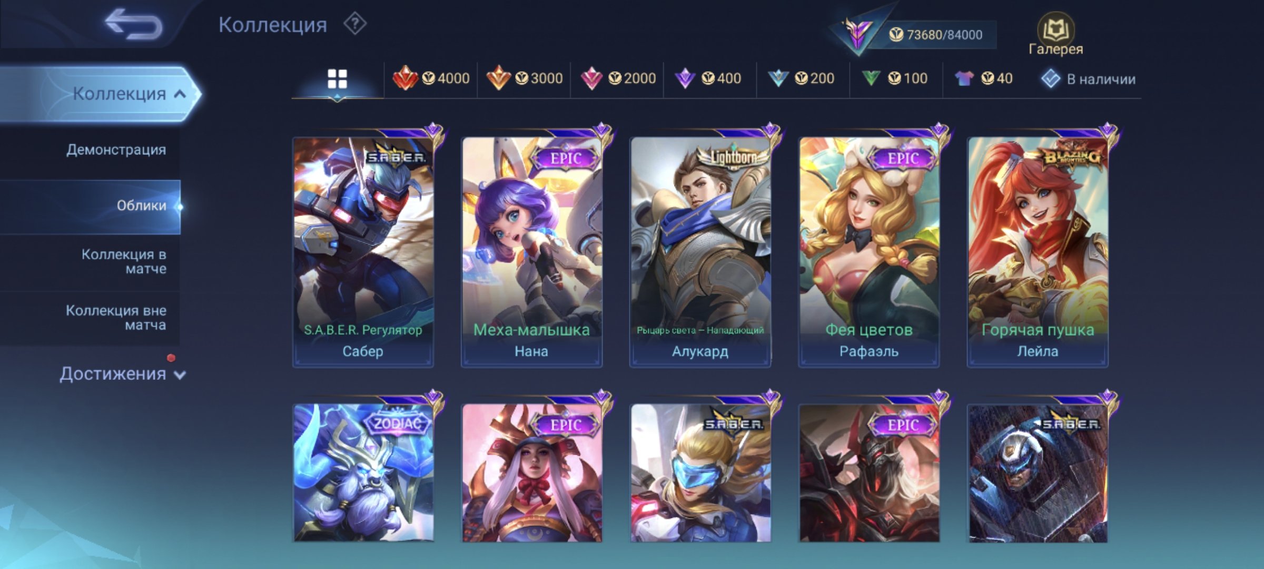Filter skins by orange 3000 gem tier

[525, 79]
